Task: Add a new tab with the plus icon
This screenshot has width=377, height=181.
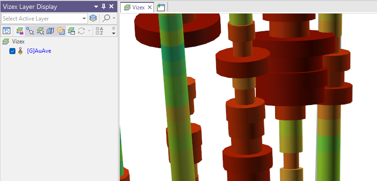Action: (x=160, y=7)
